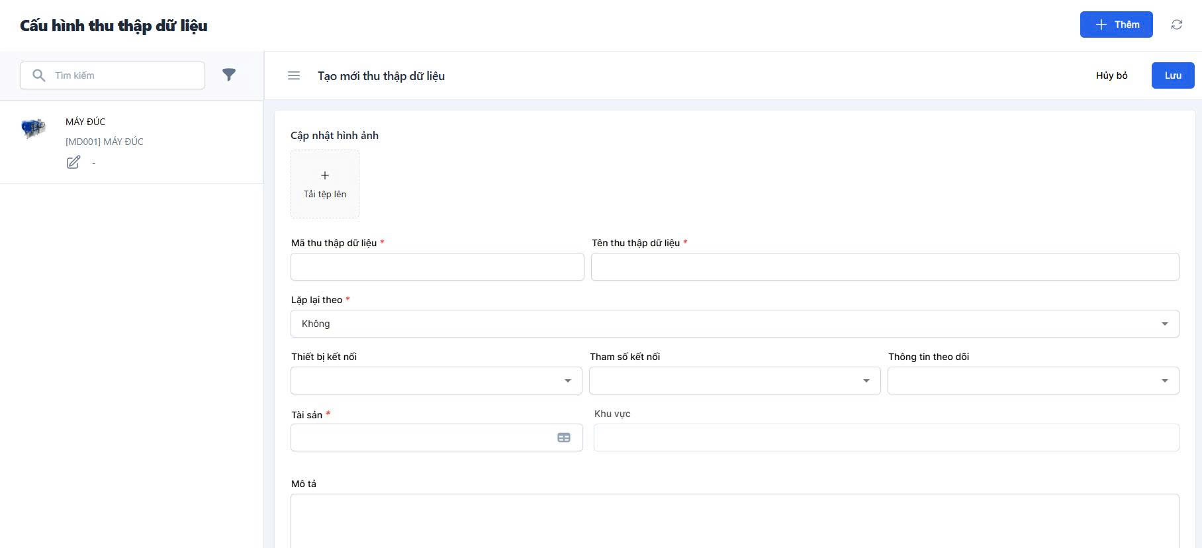The image size is (1202, 548).
Task: Click the Thêm button
Action: 1116,24
